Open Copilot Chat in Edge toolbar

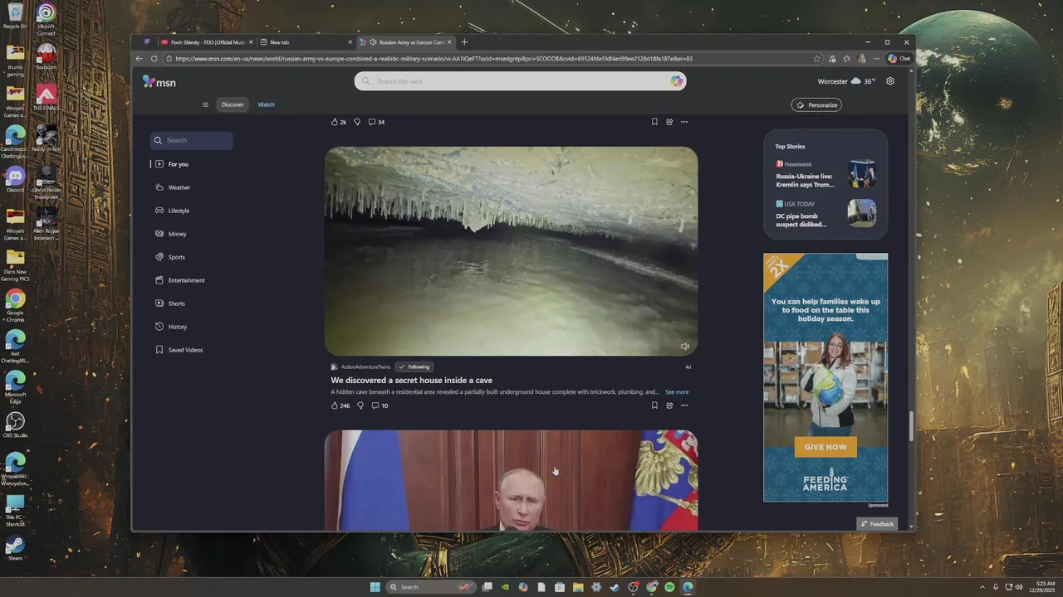[x=899, y=59]
